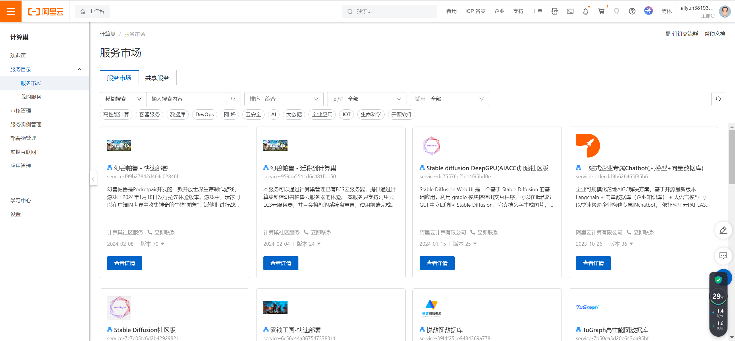Click the vertical page scrollbar
The image size is (735, 341).
732,157
